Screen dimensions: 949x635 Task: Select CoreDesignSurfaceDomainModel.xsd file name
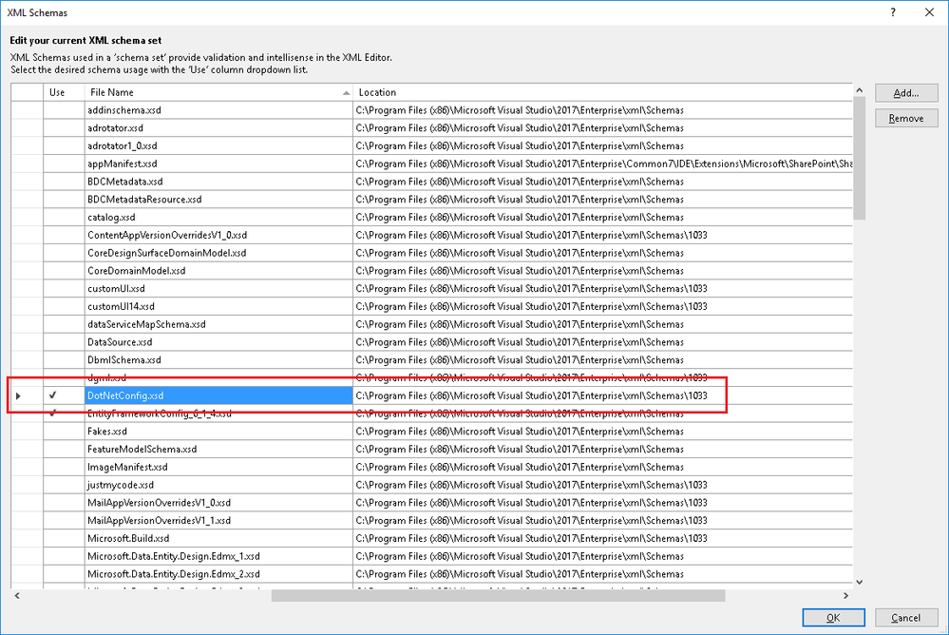click(218, 253)
